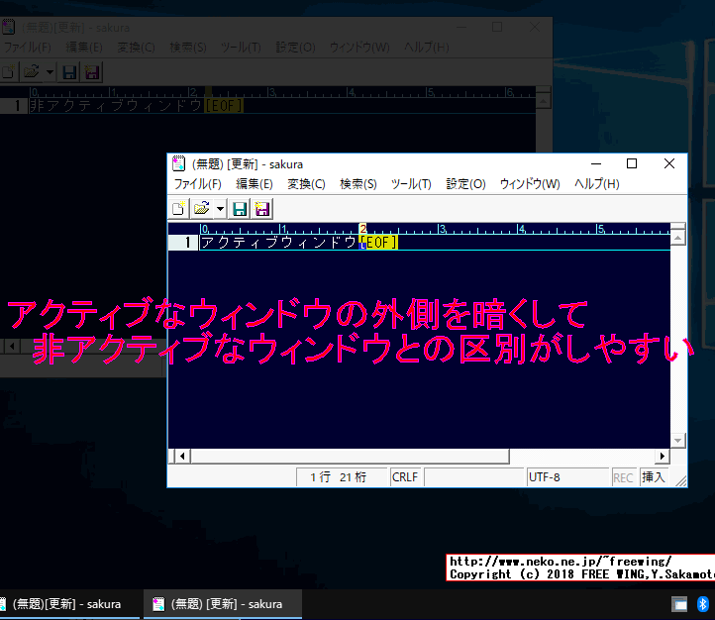Viewport: 715px width, 620px height.
Task: Click horizontal scroll left arrow in inactive sakura
Action: (x=12, y=346)
